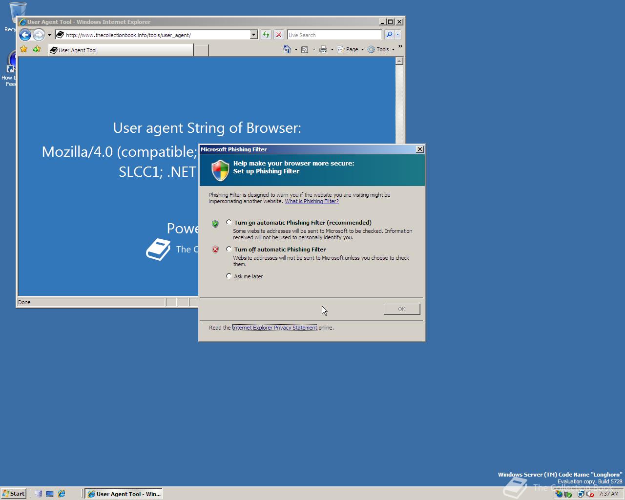The width and height of the screenshot is (625, 500).
Task: Click Show Desktop Quick Launch icon
Action: [50, 494]
